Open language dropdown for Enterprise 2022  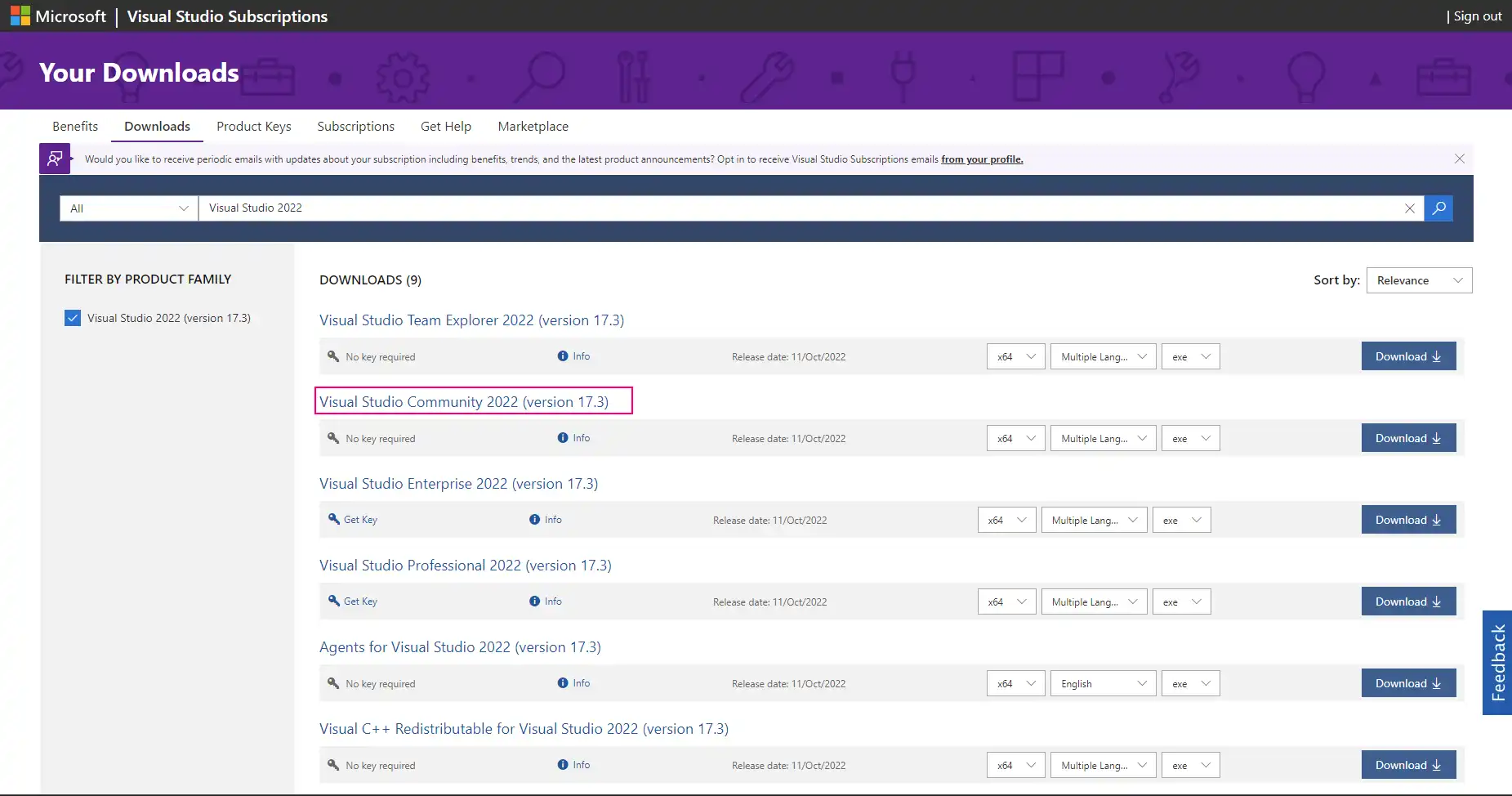pos(1095,520)
